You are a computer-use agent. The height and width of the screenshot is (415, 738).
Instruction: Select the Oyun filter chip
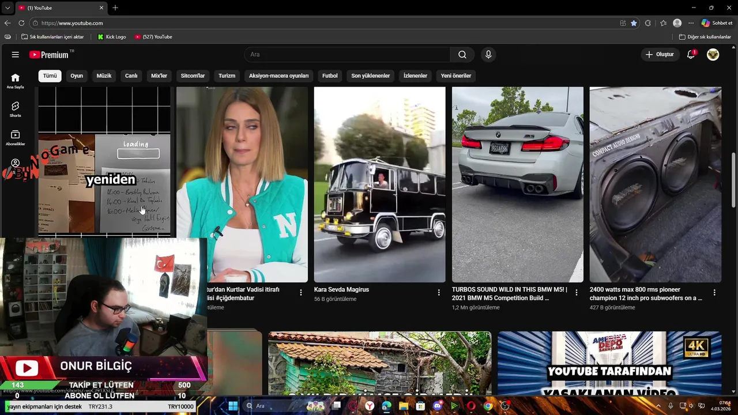coord(77,76)
